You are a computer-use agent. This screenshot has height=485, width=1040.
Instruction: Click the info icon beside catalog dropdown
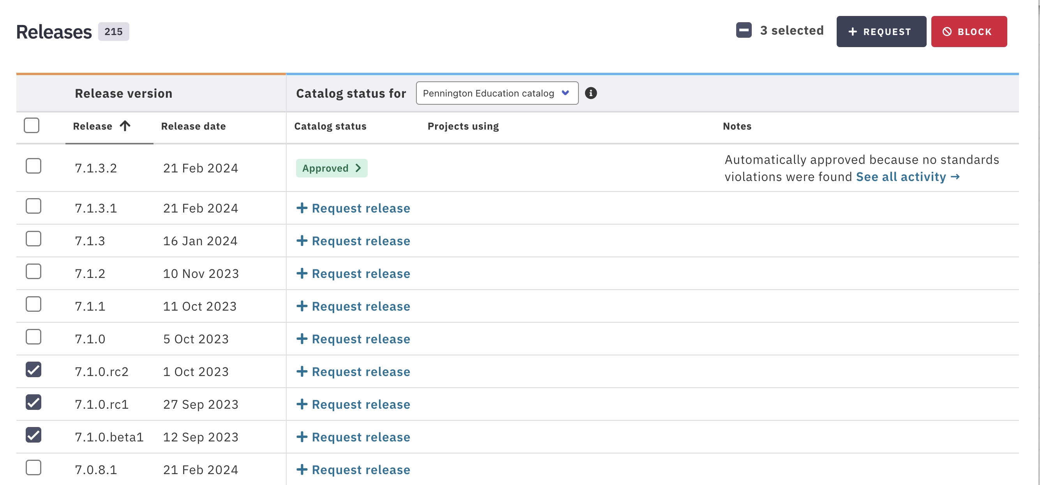pos(591,93)
